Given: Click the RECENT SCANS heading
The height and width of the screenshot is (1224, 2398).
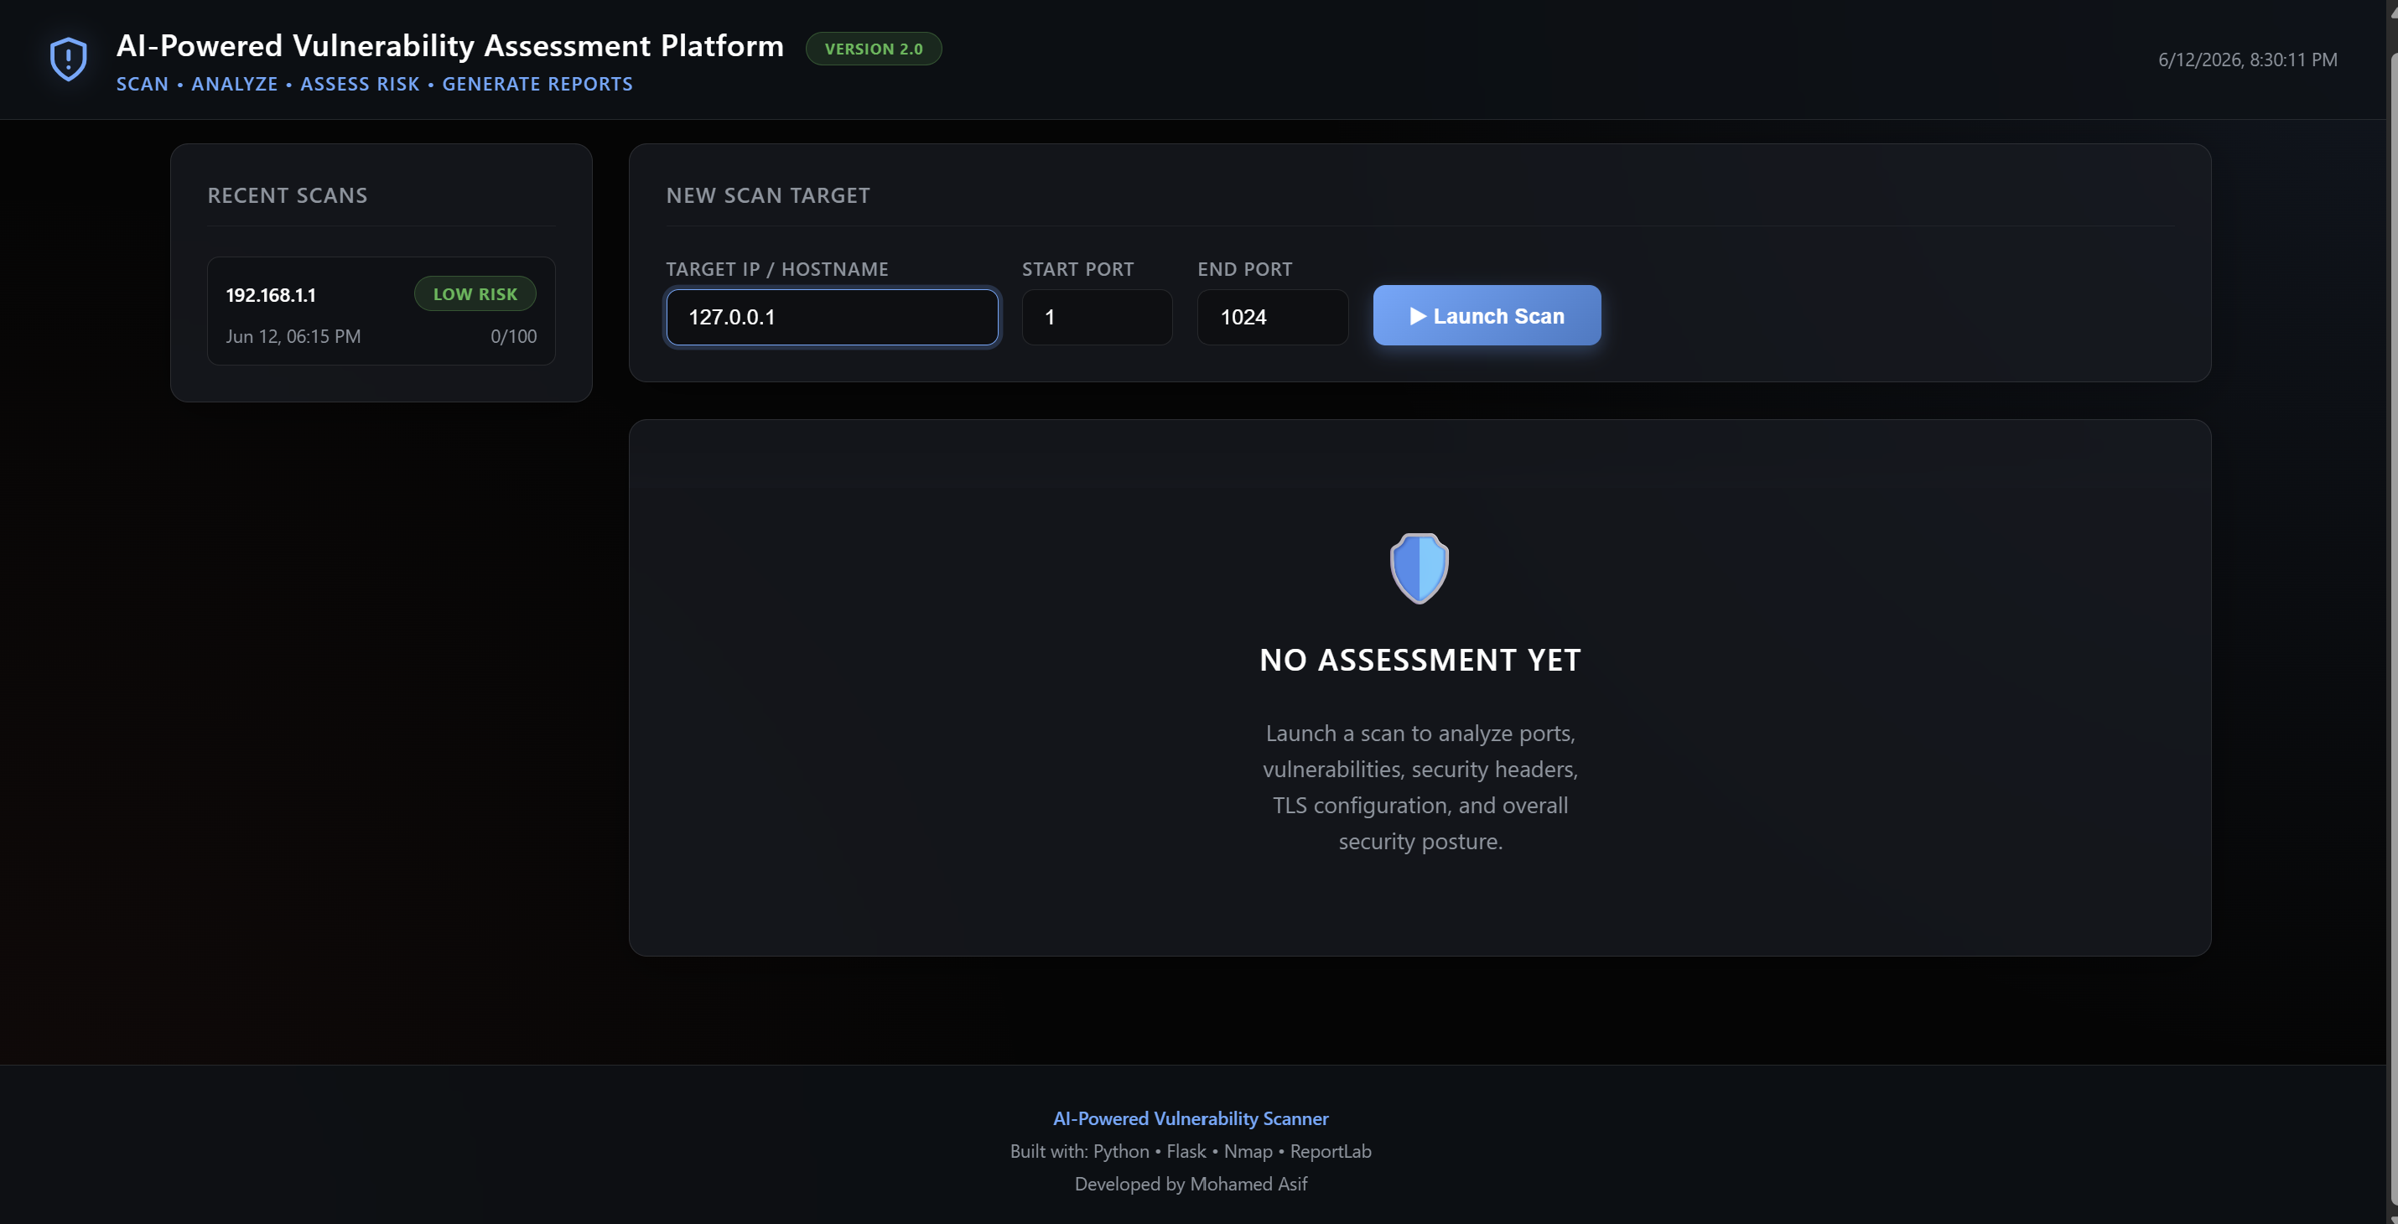Looking at the screenshot, I should (288, 195).
